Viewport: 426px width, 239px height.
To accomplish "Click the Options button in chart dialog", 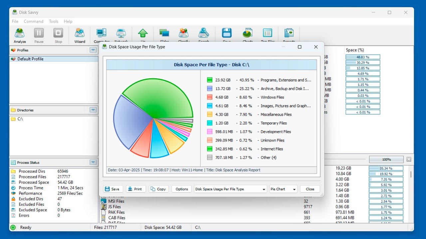I will point(182,189).
